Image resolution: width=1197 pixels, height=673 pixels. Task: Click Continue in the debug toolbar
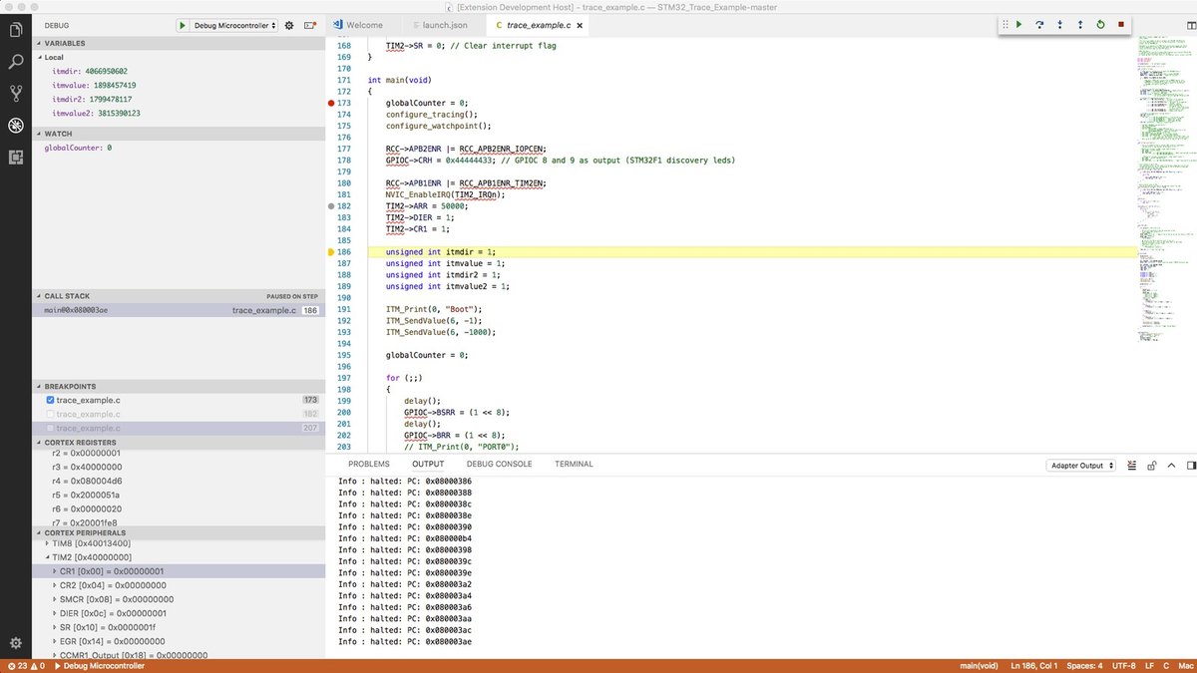pyautogui.click(x=1018, y=25)
